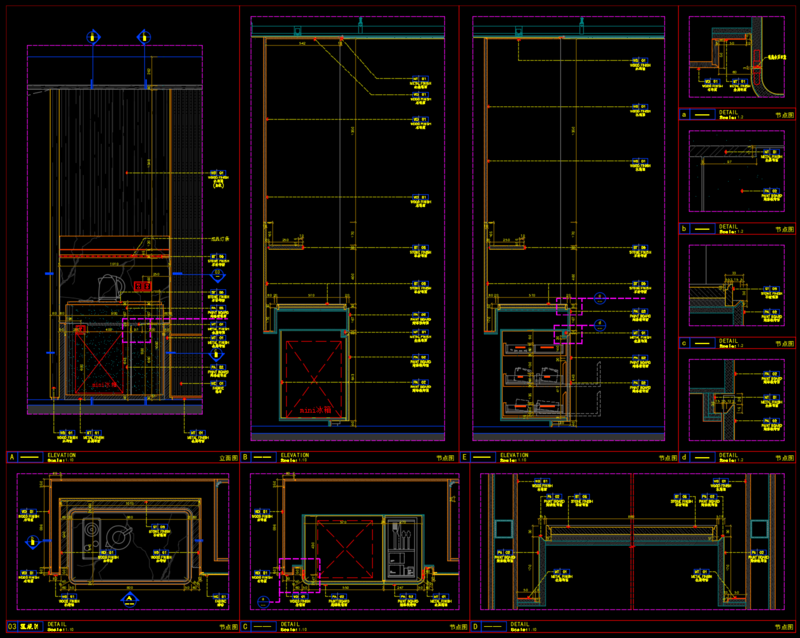Click the red mini冰箱 text in elevation A

point(105,385)
